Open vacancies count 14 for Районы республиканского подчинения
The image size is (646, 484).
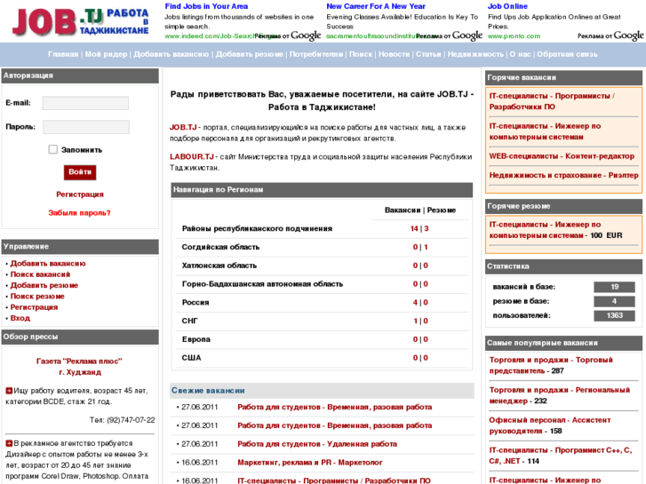tap(414, 228)
